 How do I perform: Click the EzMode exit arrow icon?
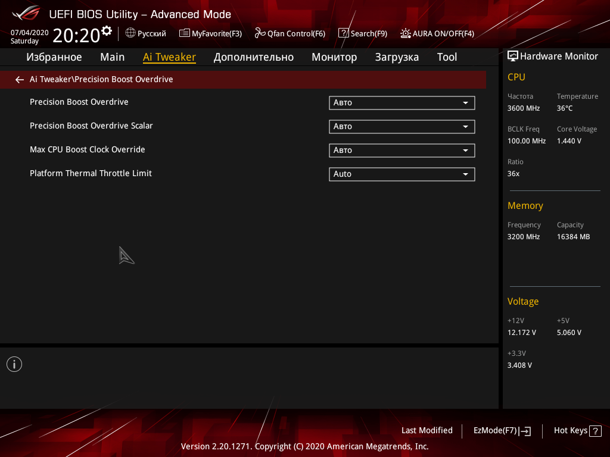(525, 431)
